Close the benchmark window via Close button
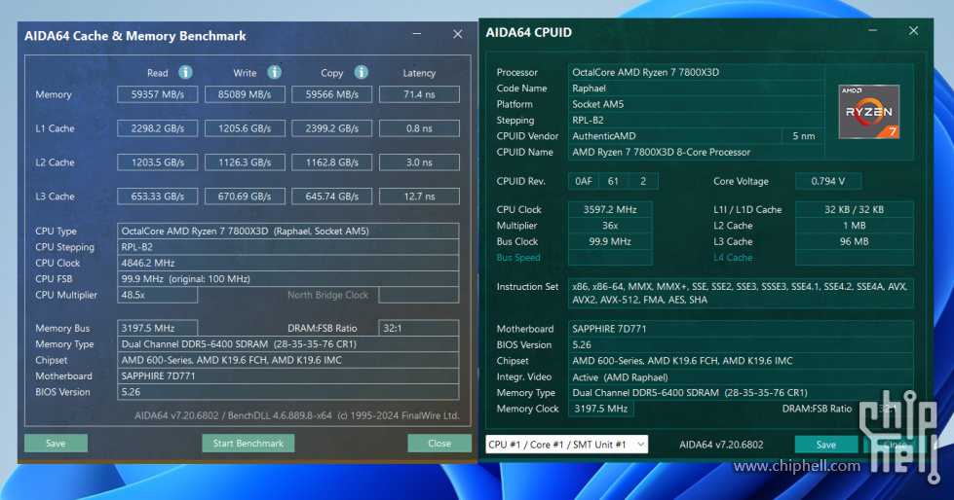The height and width of the screenshot is (500, 954). pos(439,443)
